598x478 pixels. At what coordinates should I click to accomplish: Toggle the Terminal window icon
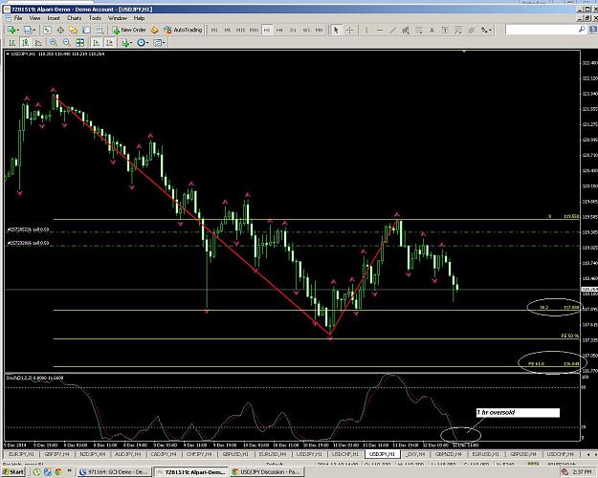point(86,30)
